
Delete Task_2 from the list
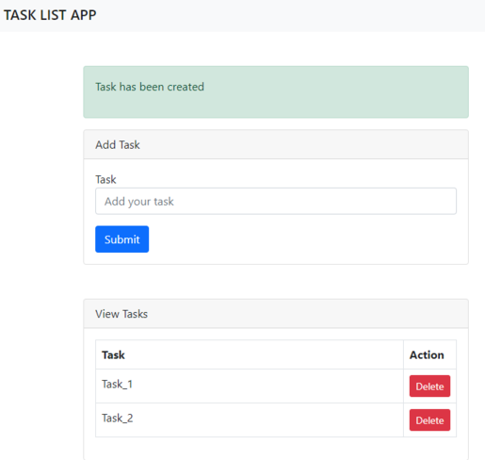click(x=429, y=419)
